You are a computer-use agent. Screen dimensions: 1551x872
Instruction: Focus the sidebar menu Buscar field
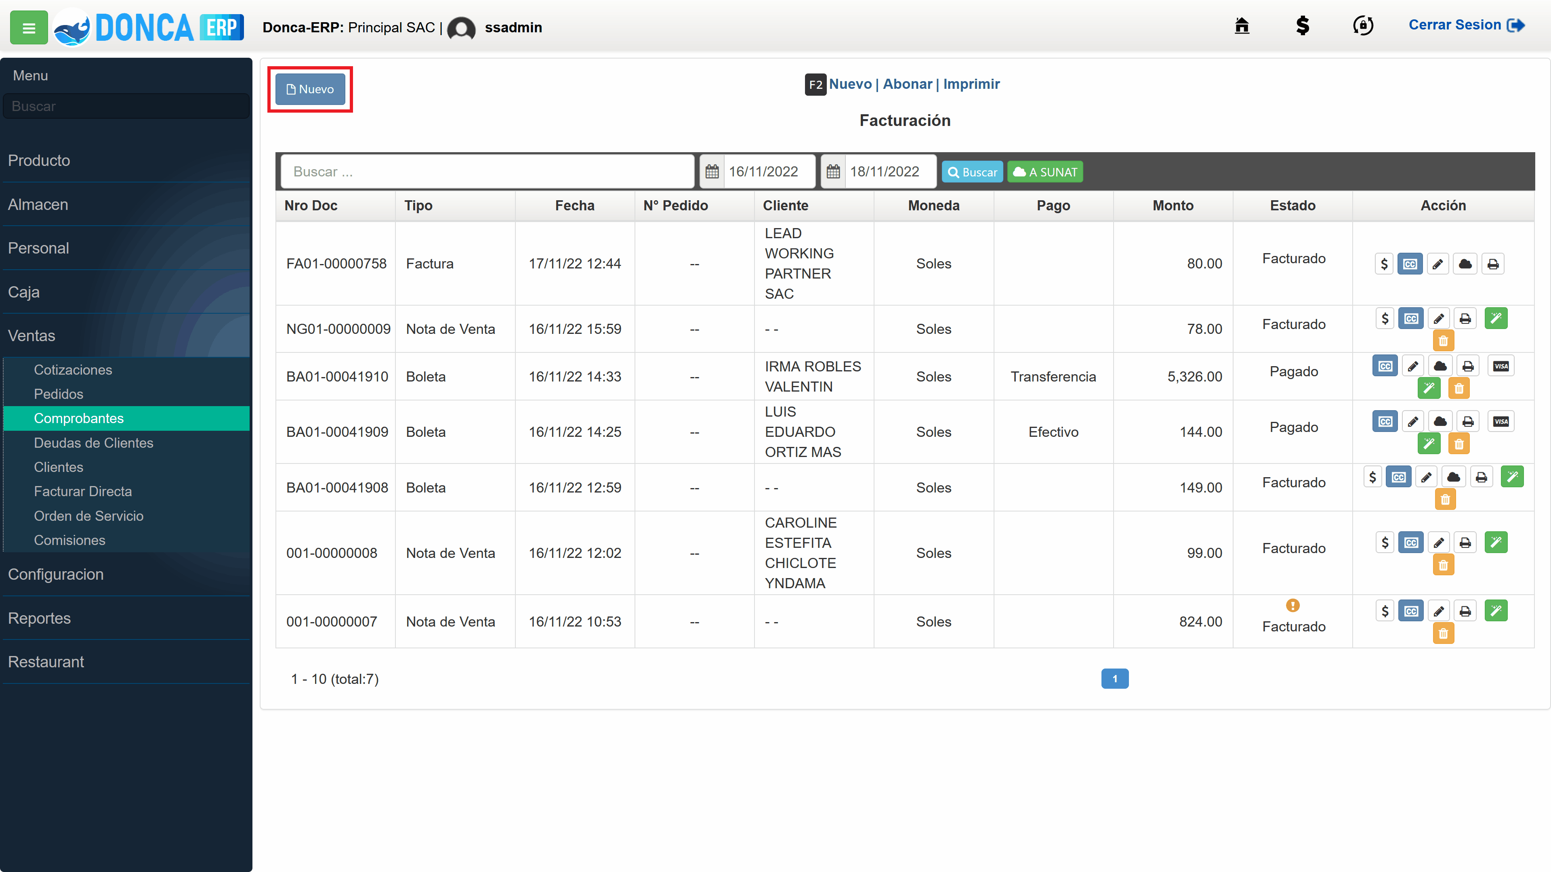click(126, 106)
